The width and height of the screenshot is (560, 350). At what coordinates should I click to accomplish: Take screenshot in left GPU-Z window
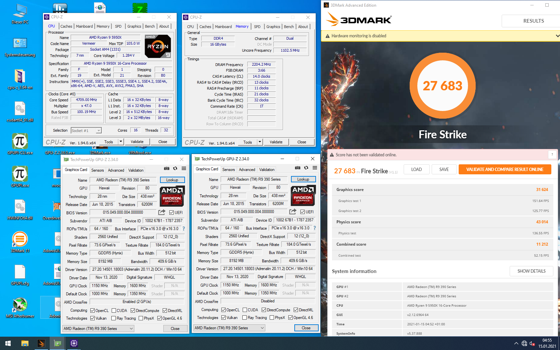(167, 168)
